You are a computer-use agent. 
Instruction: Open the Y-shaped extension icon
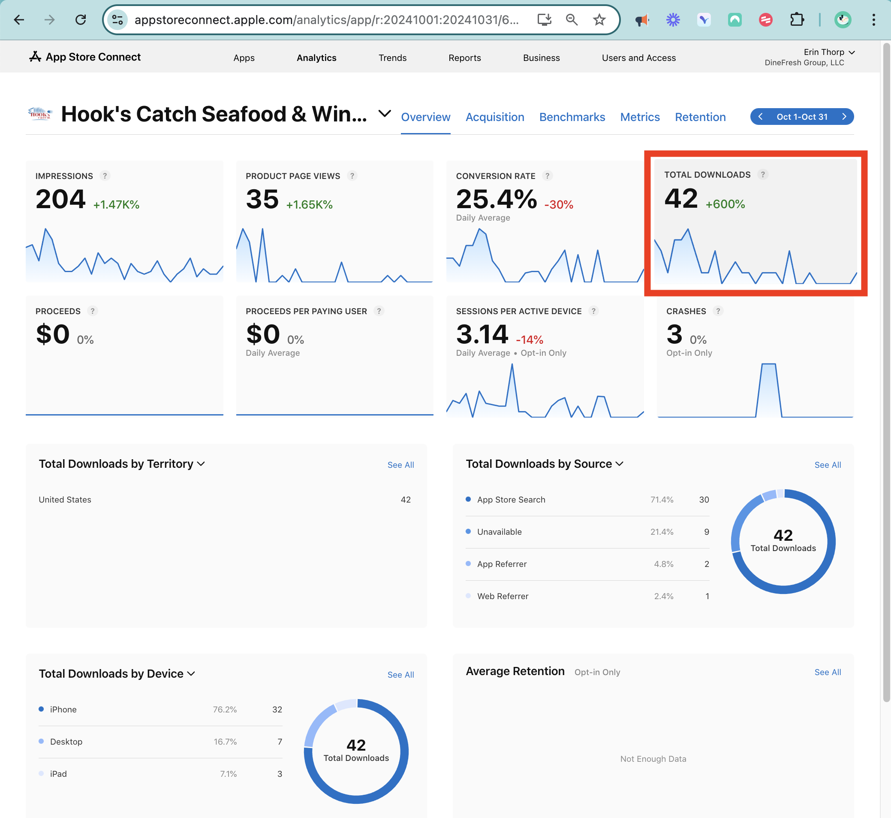click(704, 20)
